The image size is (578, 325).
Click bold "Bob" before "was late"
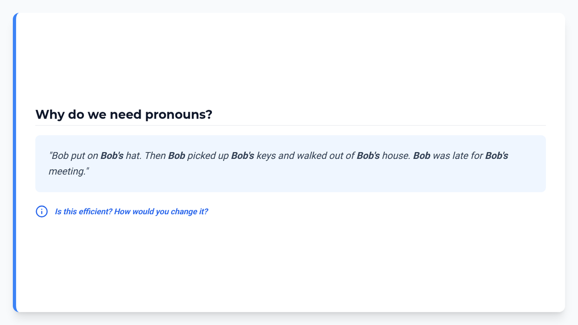422,156
